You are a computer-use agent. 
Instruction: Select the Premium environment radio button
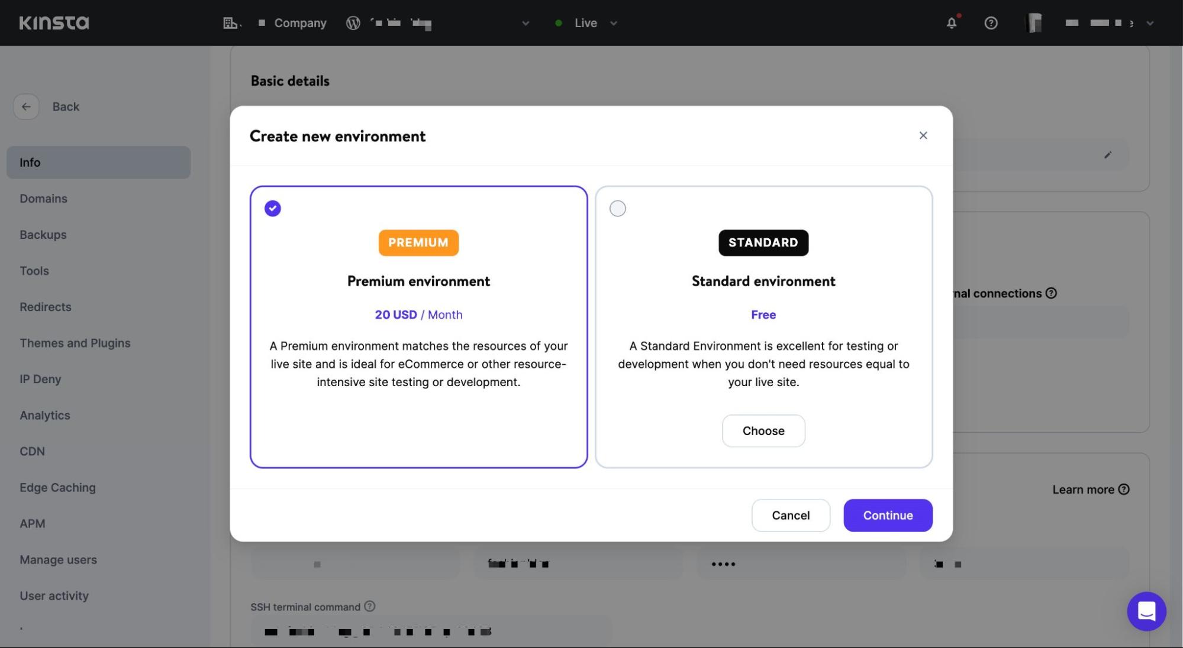coord(272,208)
